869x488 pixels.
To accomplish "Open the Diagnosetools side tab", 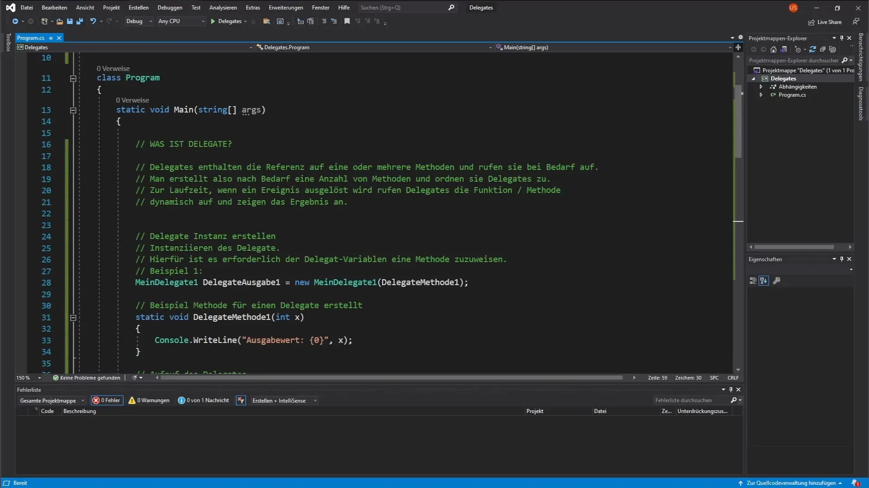I will (x=861, y=103).
